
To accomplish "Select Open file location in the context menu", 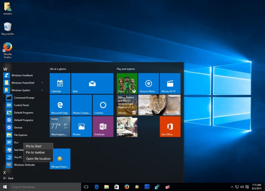I will (38, 159).
